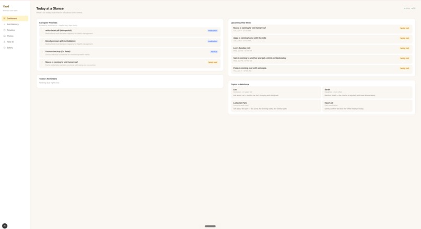Click 'Nothing due right now' text
The image size is (421, 229).
[49, 83]
